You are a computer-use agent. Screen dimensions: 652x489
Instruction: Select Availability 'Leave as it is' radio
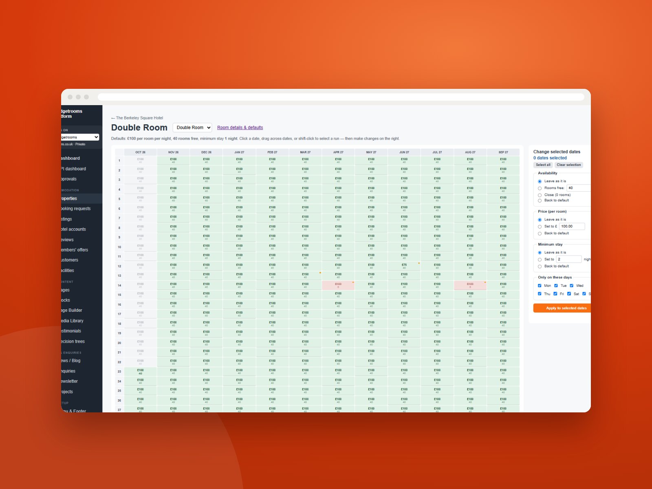tap(540, 181)
